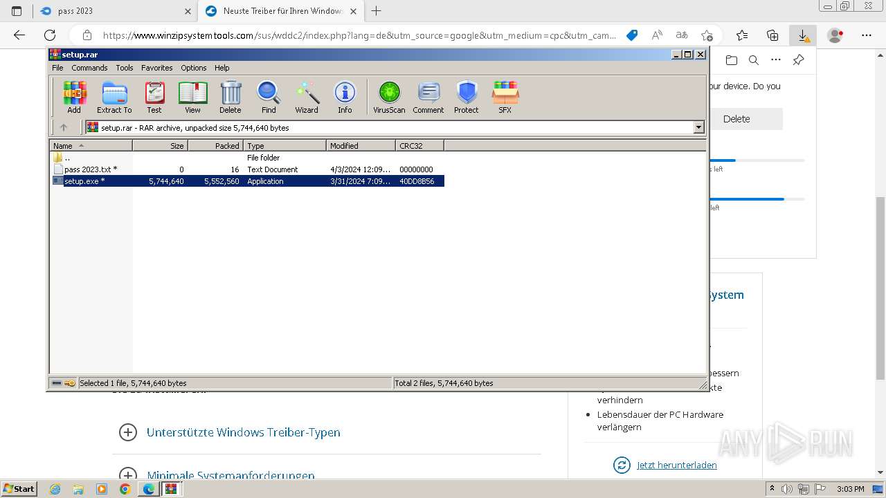886x498 pixels.
Task: Open the Help menu in WinRAR
Action: tap(221, 68)
